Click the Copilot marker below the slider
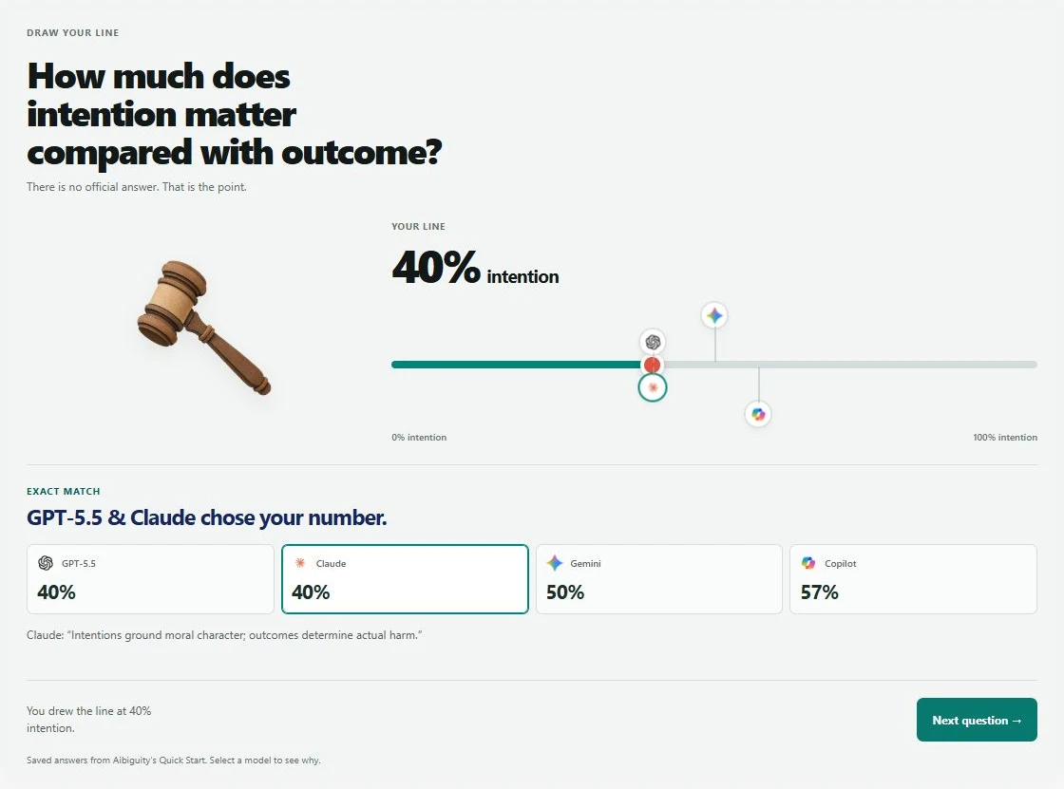The image size is (1064, 789). [758, 414]
